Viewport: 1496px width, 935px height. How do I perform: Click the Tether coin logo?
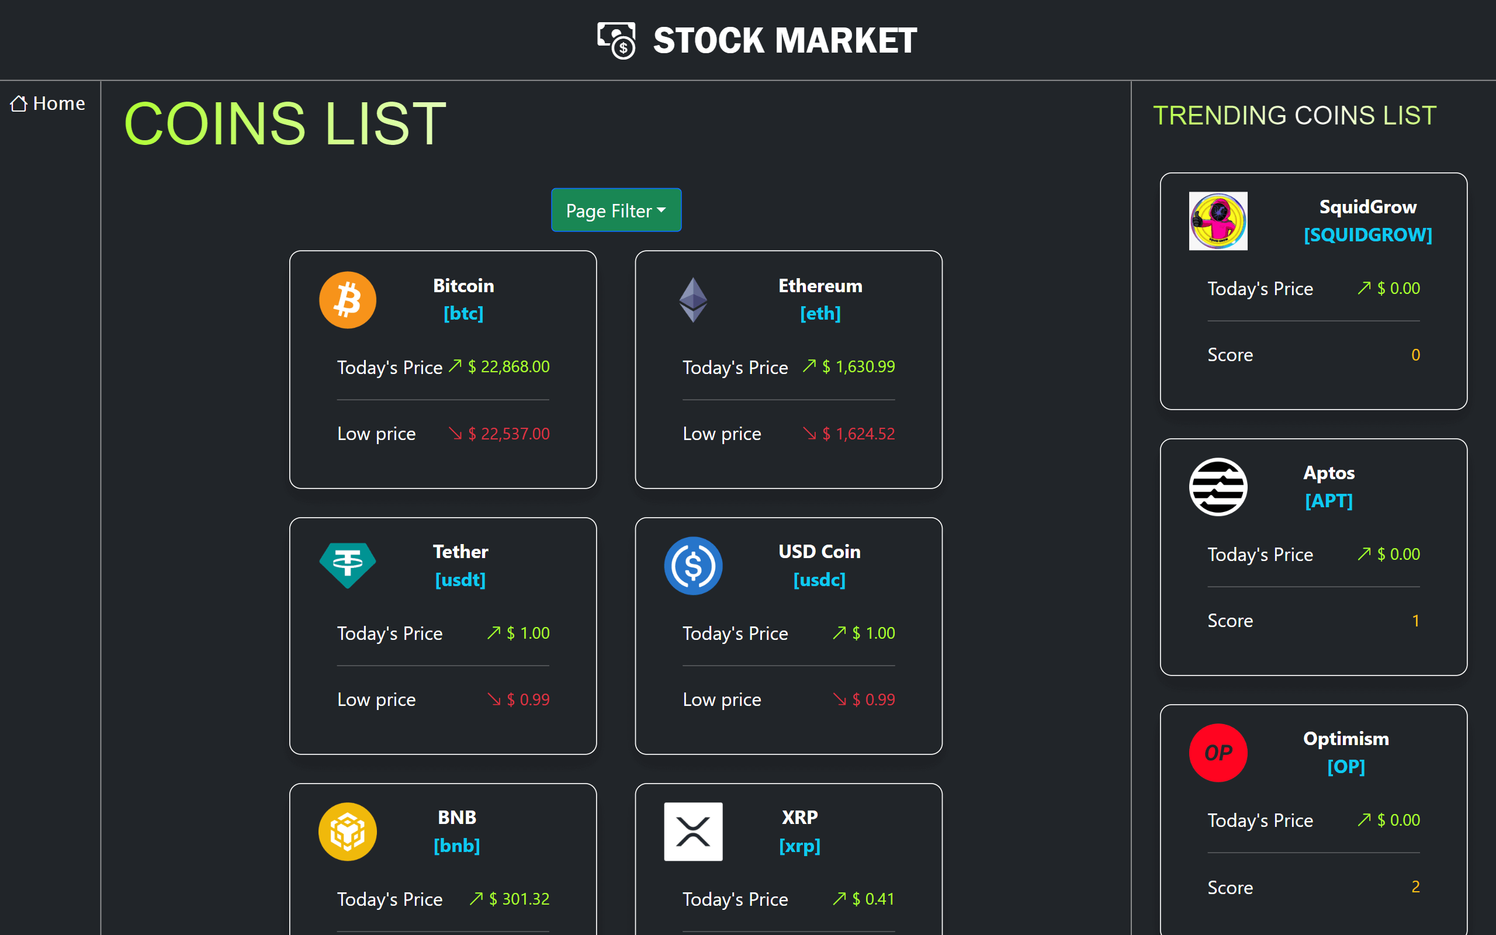point(348,565)
